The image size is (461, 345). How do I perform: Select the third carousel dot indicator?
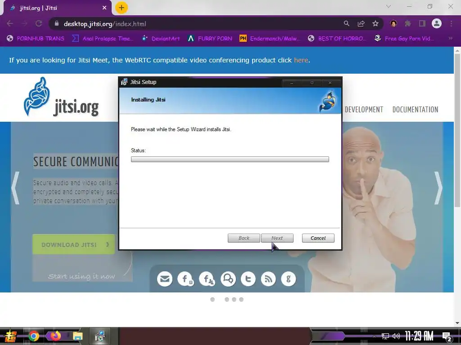coord(234,300)
